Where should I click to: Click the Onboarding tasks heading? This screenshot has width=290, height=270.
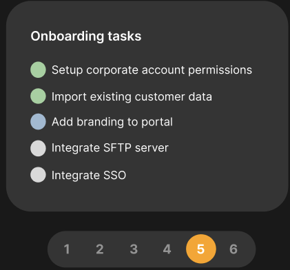pyautogui.click(x=86, y=37)
